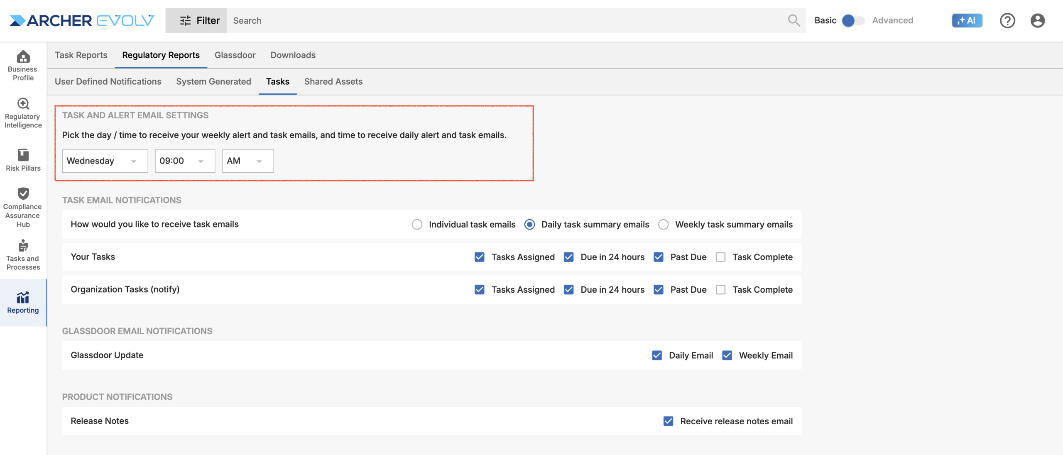
Task: Open the Glassdoor tab
Action: coord(235,55)
